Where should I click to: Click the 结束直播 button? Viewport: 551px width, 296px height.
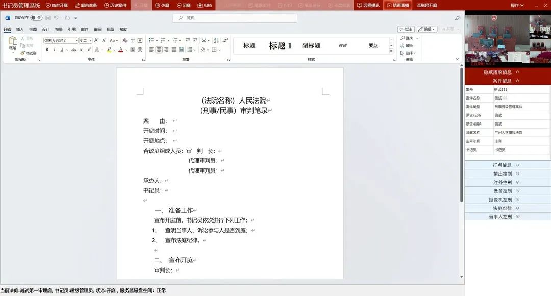pyautogui.click(x=397, y=5)
